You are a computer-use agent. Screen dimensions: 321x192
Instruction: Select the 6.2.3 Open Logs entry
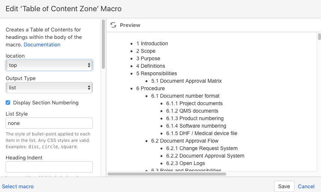(x=185, y=164)
